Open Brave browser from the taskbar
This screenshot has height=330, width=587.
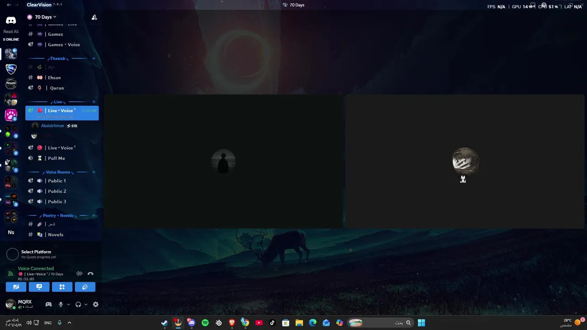(232, 323)
